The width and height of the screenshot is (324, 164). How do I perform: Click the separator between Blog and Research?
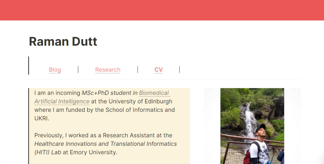pyautogui.click(x=78, y=70)
